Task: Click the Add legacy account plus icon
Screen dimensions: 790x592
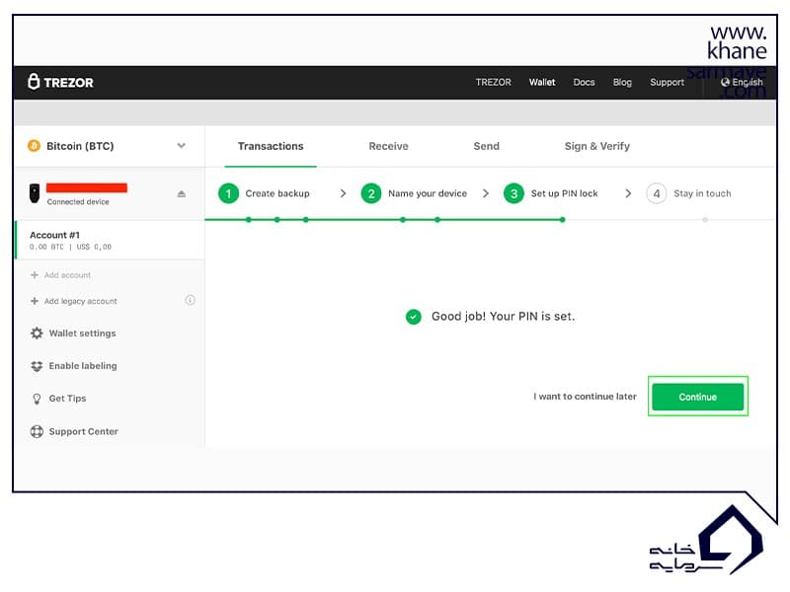Action: click(35, 301)
